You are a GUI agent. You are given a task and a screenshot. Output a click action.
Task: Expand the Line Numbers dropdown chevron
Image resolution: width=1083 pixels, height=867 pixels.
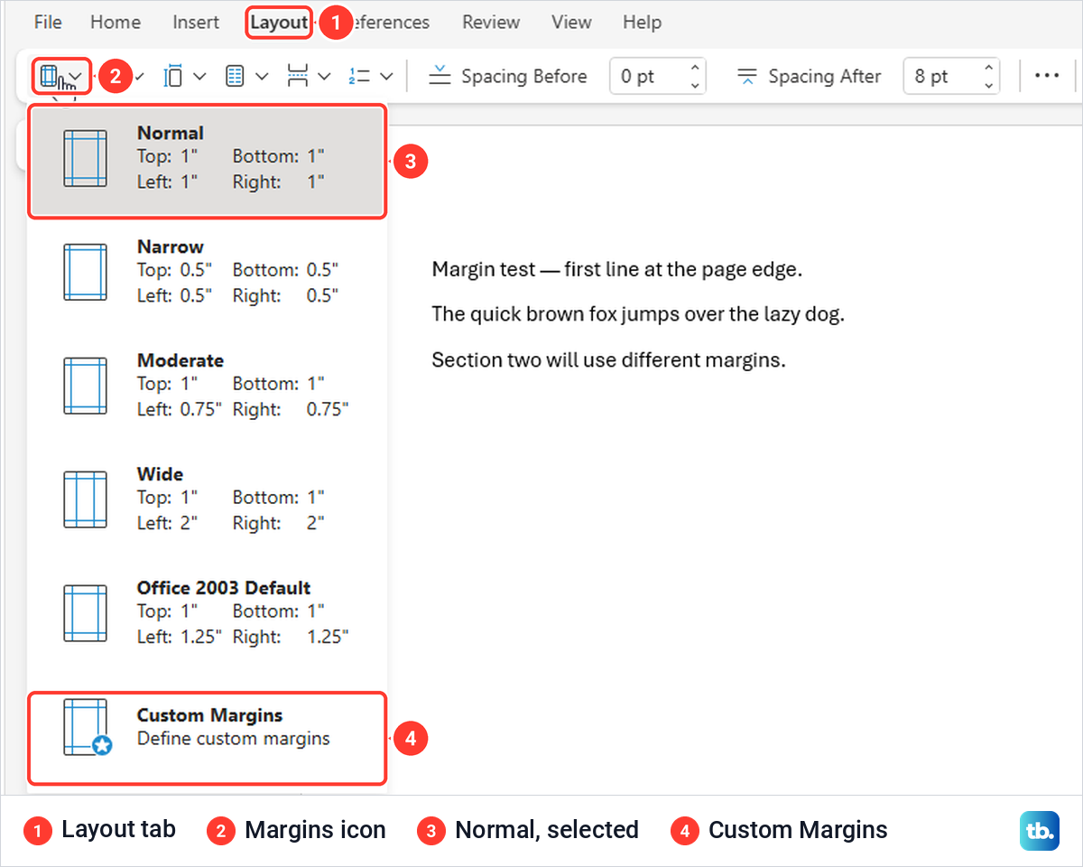click(x=386, y=77)
